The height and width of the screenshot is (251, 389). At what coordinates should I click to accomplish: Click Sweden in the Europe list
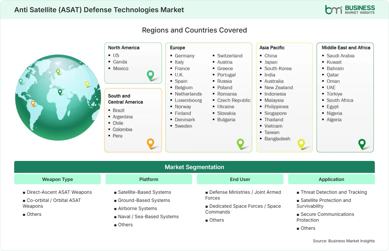click(x=183, y=126)
